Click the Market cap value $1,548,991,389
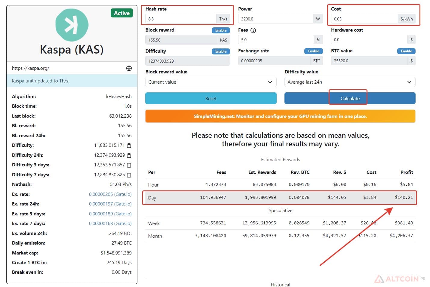Image resolution: width=430 pixels, height=287 pixels. 116,253
